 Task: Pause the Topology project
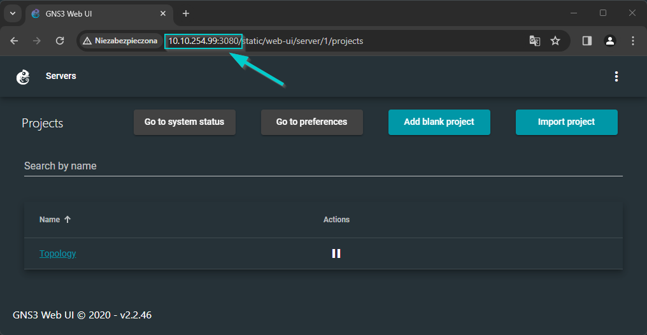(336, 253)
